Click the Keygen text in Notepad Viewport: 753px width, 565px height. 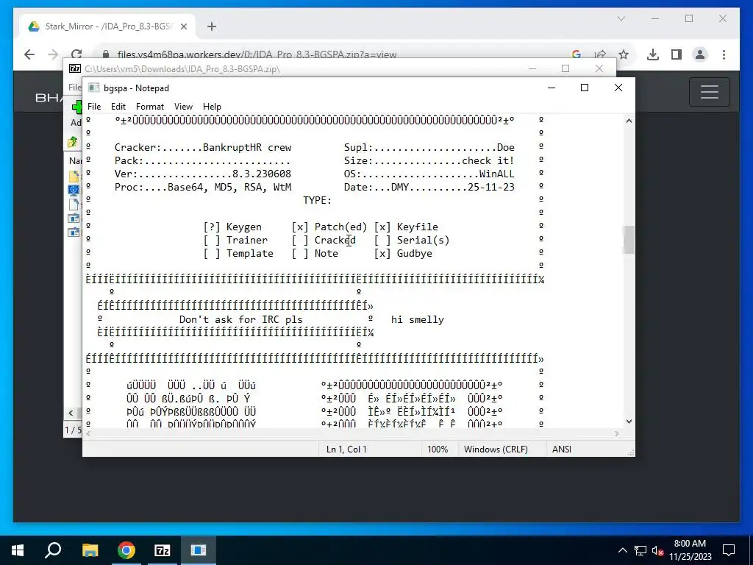[244, 227]
